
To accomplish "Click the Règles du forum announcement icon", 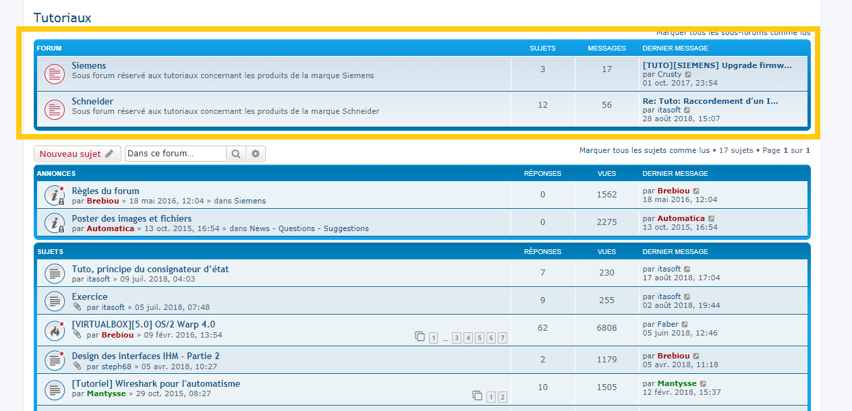I will pos(55,195).
